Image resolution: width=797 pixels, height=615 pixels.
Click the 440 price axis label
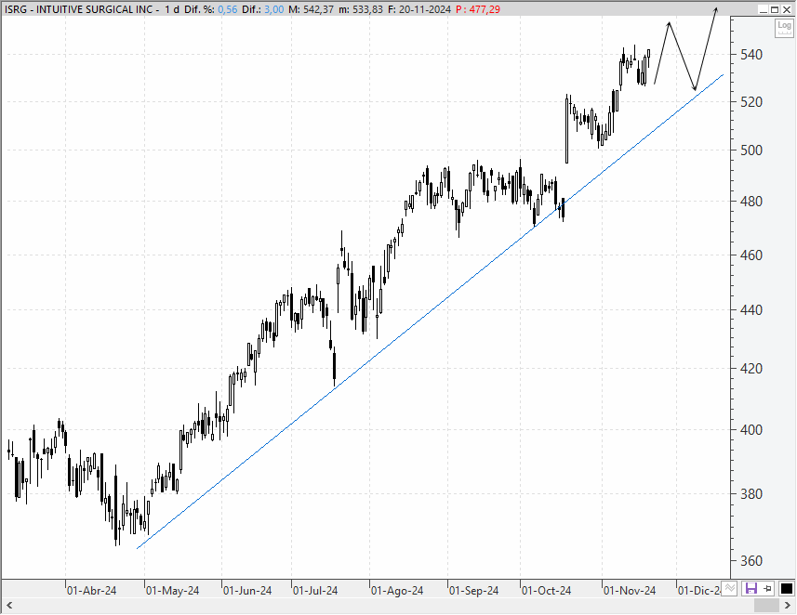click(x=751, y=309)
